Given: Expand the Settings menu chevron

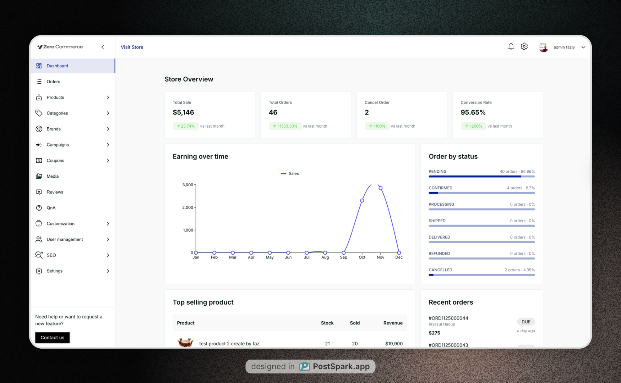Looking at the screenshot, I should pos(108,271).
